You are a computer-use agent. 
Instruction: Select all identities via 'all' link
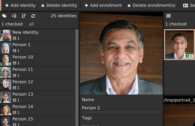tap(31, 24)
